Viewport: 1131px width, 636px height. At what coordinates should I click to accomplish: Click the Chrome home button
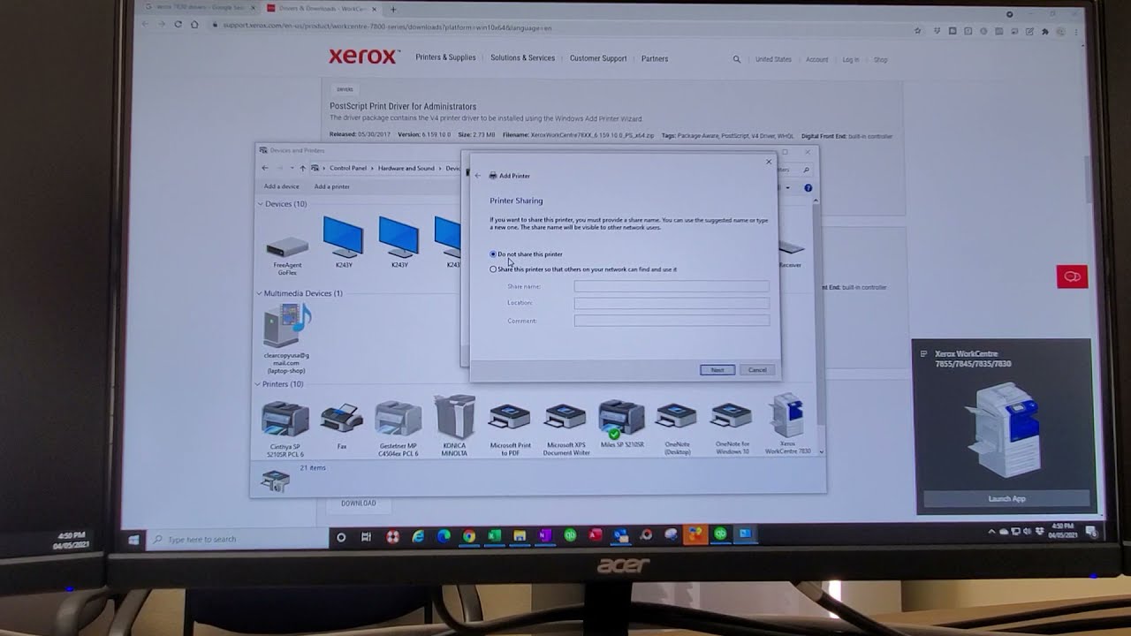(194, 25)
